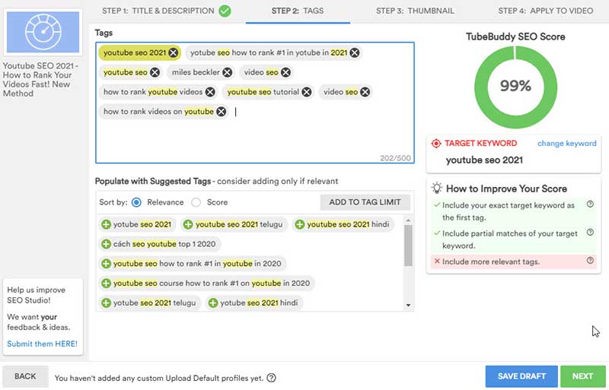
Task: Click the lightbulb icon beside Improve Your Score
Action: pyautogui.click(x=437, y=188)
